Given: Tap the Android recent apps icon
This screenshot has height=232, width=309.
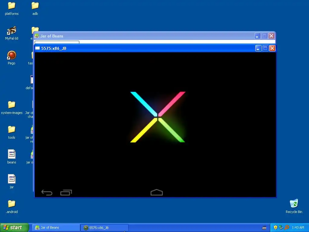Looking at the screenshot, I should pos(66,192).
